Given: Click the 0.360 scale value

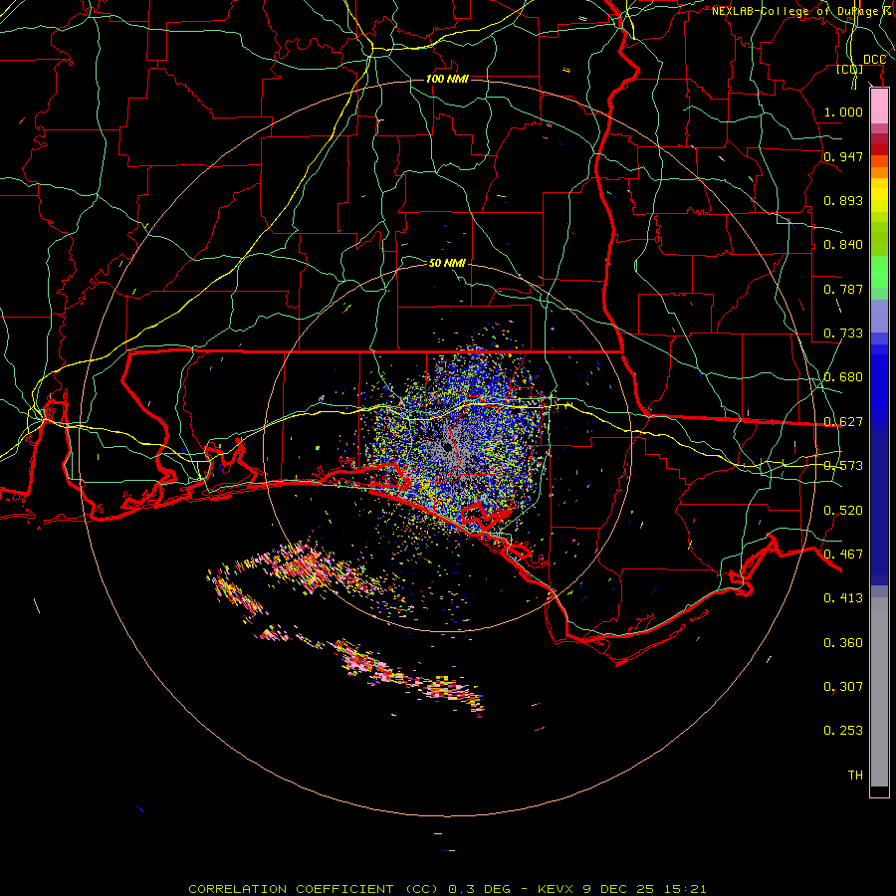Looking at the screenshot, I should pos(843,643).
